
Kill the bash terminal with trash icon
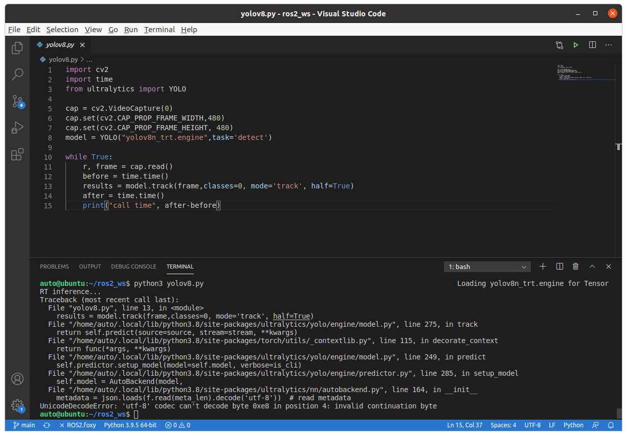coord(575,266)
